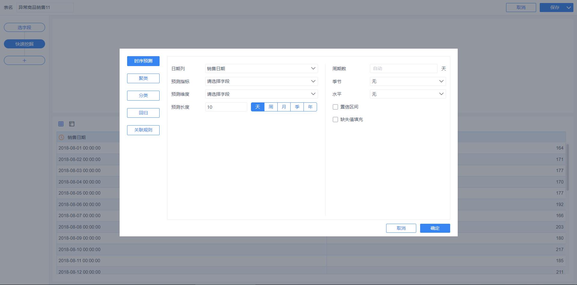Image resolution: width=577 pixels, height=285 pixels.
Task: Select the 分类 classification option
Action: point(143,96)
